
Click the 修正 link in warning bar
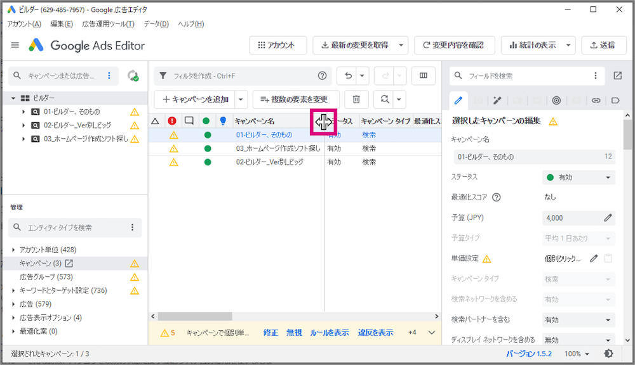271,333
